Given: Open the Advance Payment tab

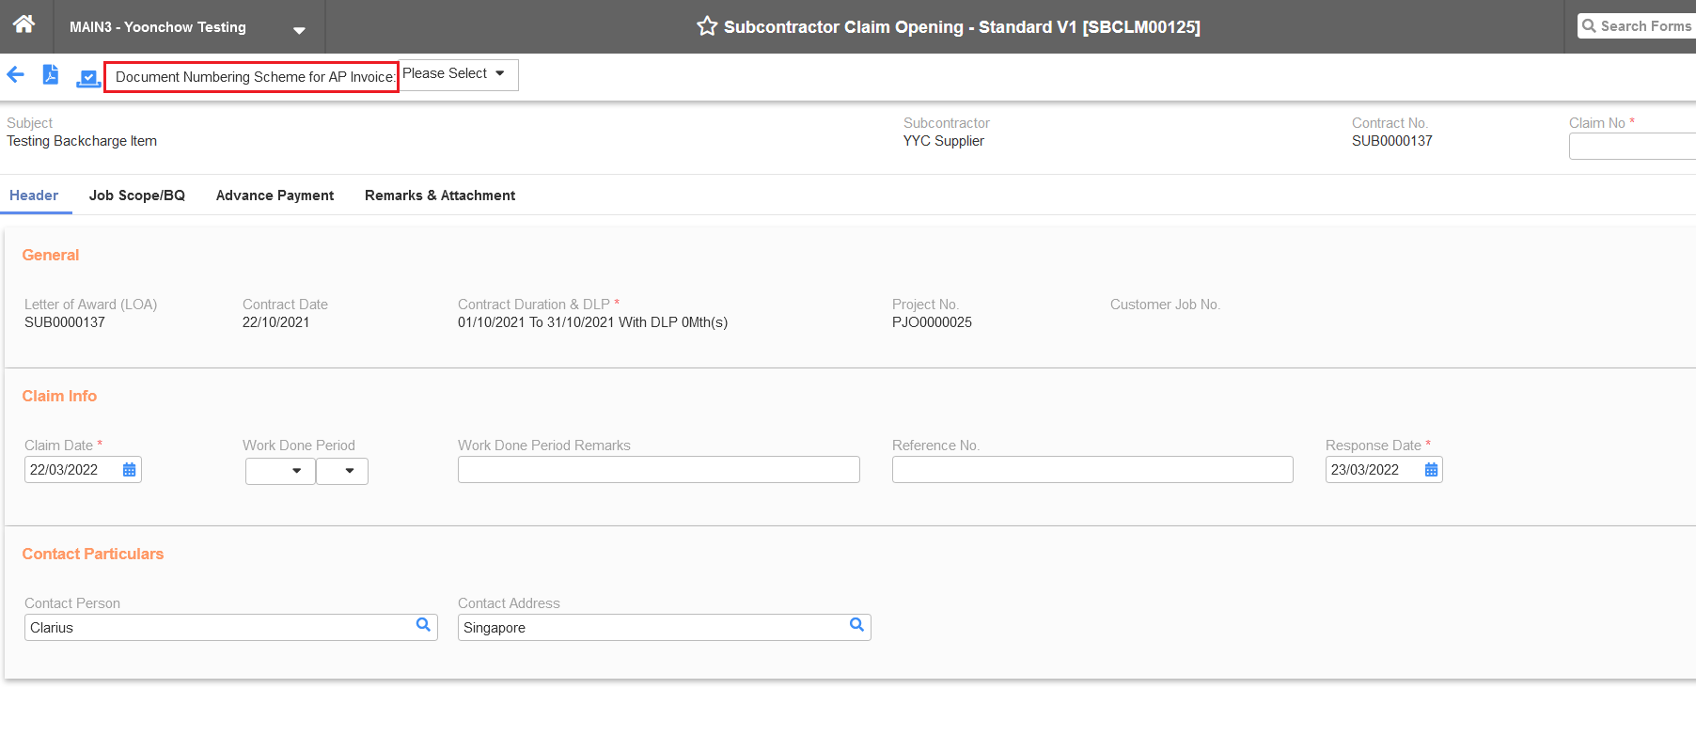Looking at the screenshot, I should [x=275, y=195].
